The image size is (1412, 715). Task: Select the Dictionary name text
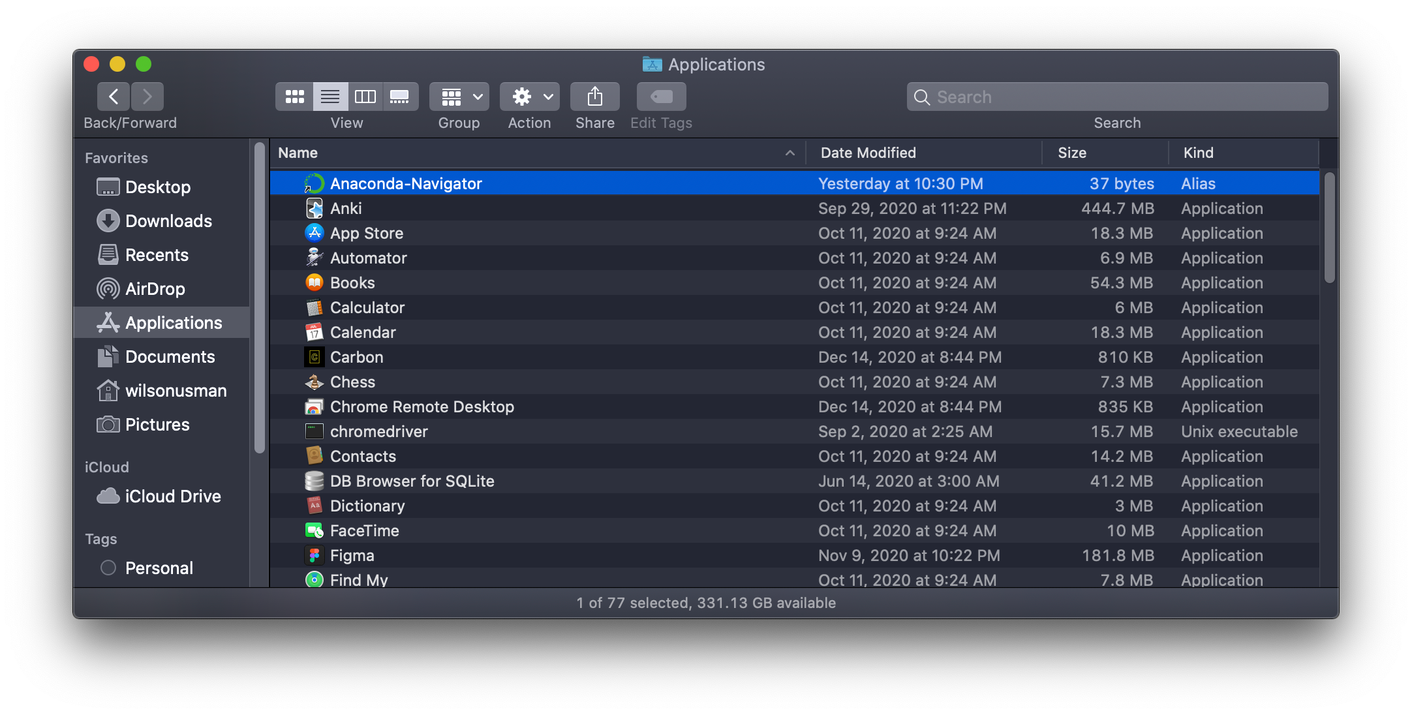pos(367,506)
